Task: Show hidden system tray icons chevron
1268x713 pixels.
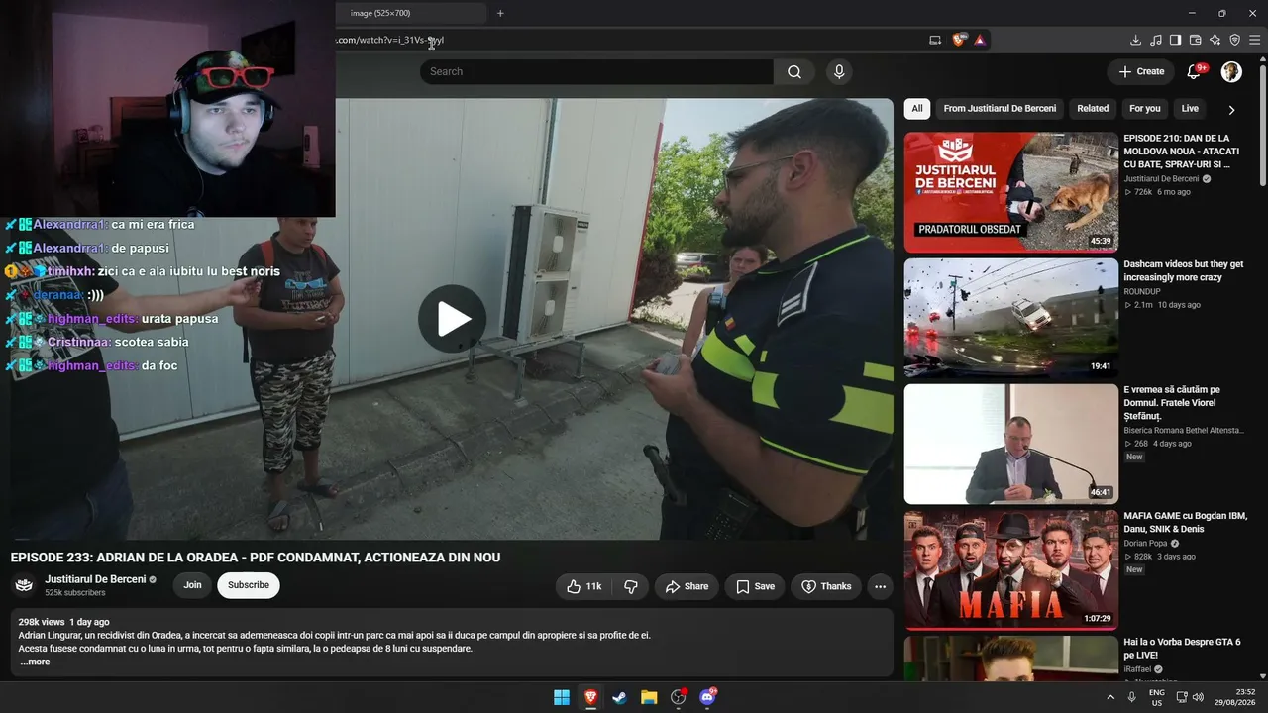Action: click(1109, 697)
